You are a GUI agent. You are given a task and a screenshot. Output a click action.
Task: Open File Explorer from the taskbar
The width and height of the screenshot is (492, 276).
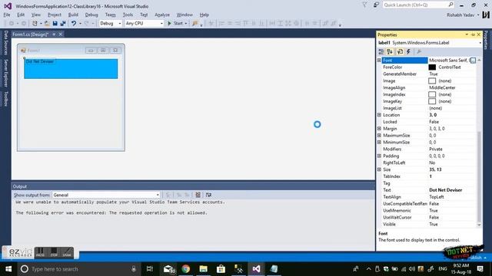203,269
